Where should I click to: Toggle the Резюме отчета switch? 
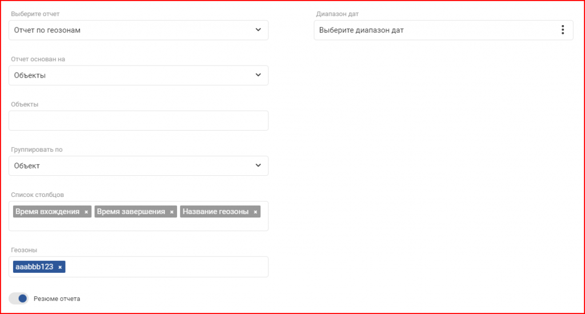coord(19,299)
